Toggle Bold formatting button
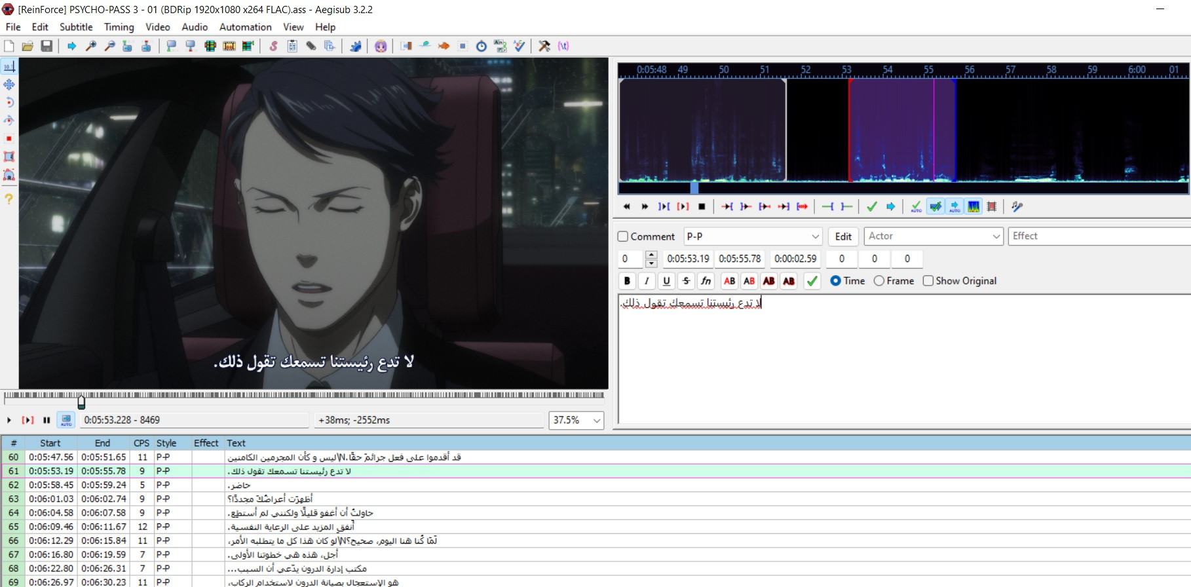The image size is (1191, 587). [627, 281]
